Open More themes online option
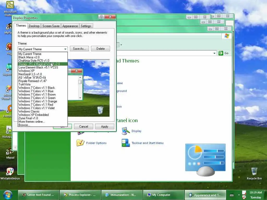 pyautogui.click(x=43, y=122)
